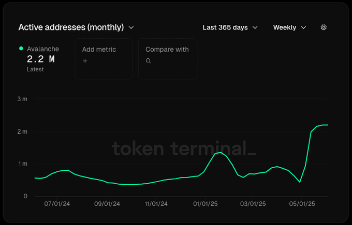This screenshot has width=352, height=225.
Task: Open the Active addresses (monthly) metric dropdown
Action: coord(76,27)
